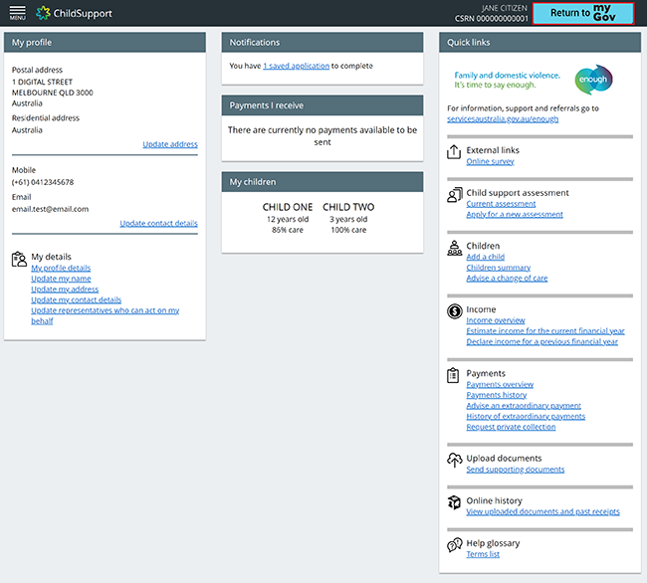Open History of extraordinary payments link
The width and height of the screenshot is (647, 583).
pyautogui.click(x=526, y=417)
